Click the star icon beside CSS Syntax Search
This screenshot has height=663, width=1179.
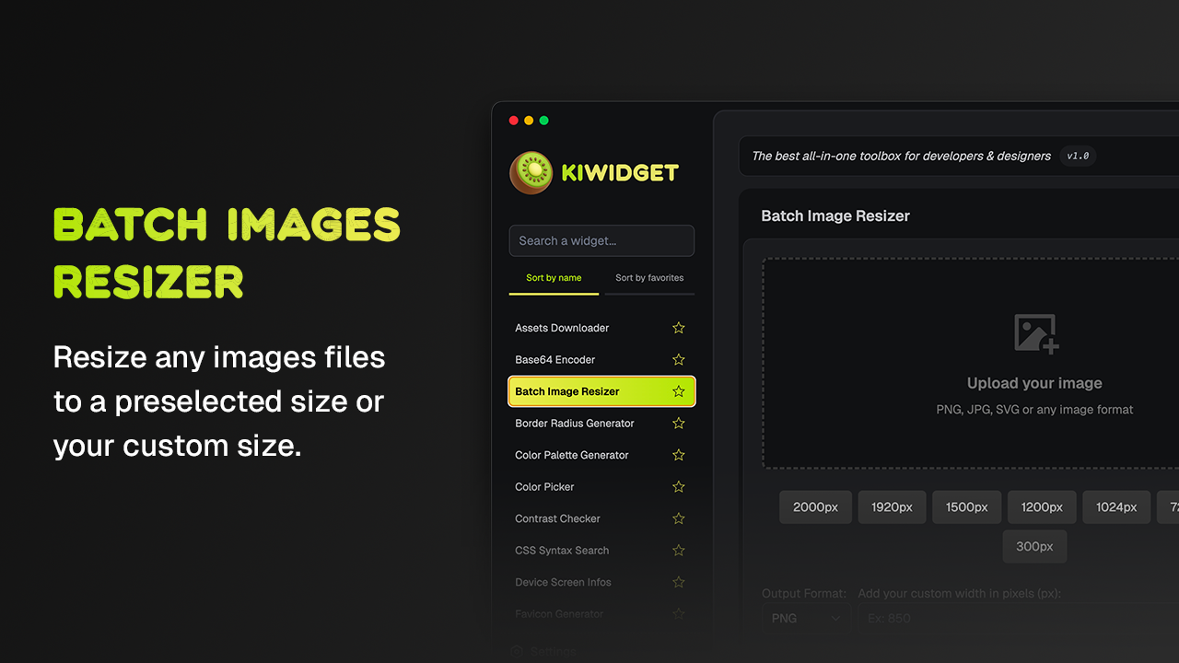679,550
